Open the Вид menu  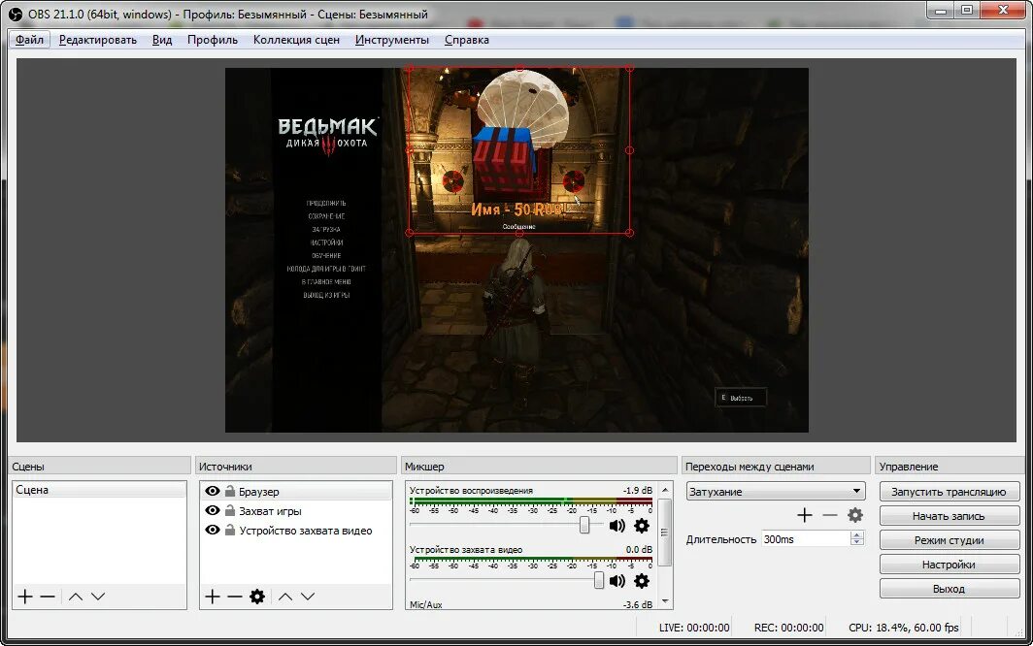pyautogui.click(x=162, y=40)
